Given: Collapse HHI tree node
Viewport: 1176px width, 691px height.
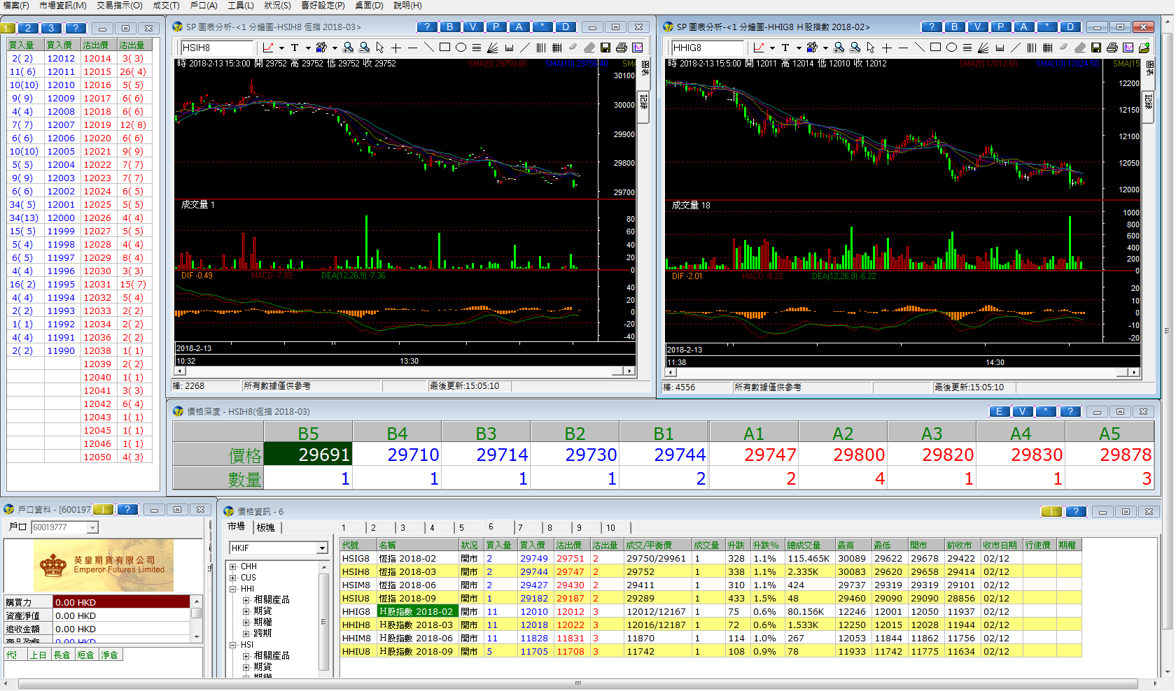Looking at the screenshot, I should coord(233,589).
